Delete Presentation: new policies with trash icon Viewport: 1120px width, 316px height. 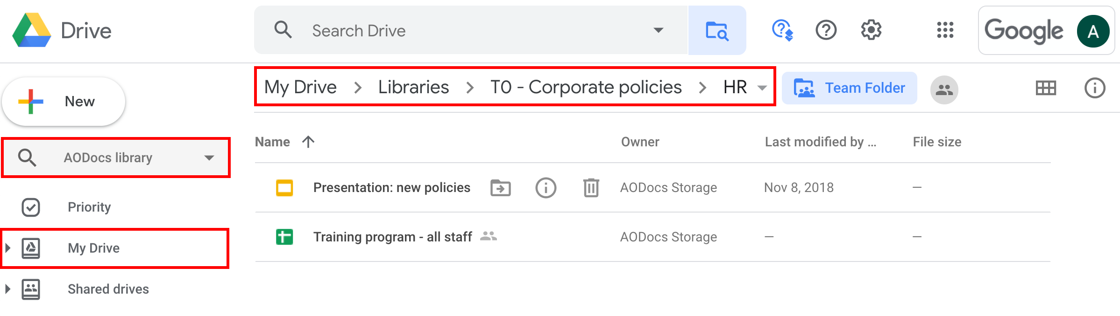point(591,188)
